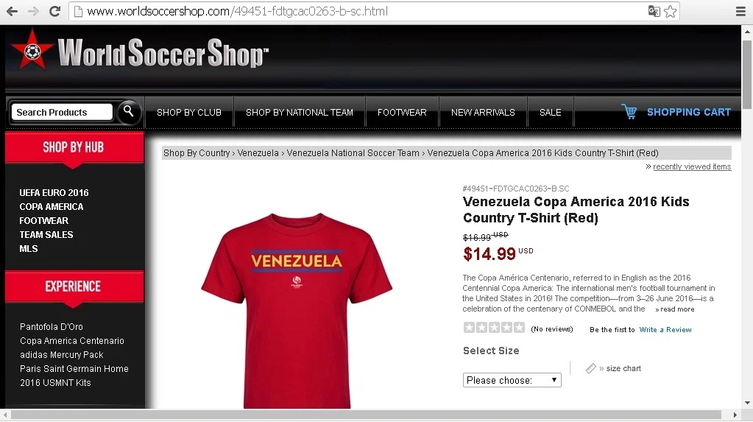Open UEFA Euro 2016 hub link
The image size is (753, 422).
pos(54,193)
